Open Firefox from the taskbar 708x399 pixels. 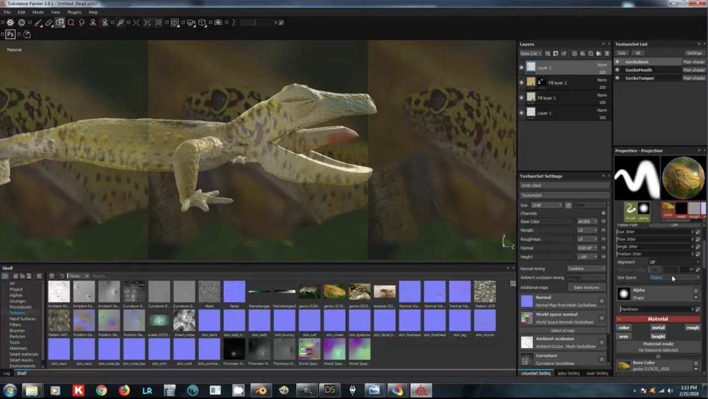tap(124, 390)
